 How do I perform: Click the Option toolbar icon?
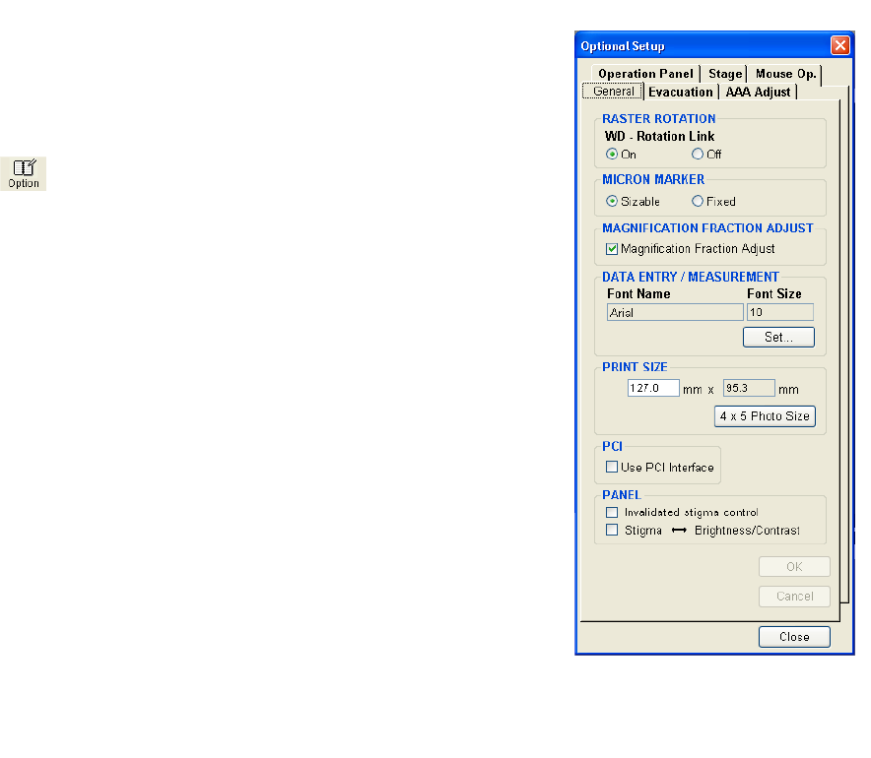coord(24,172)
